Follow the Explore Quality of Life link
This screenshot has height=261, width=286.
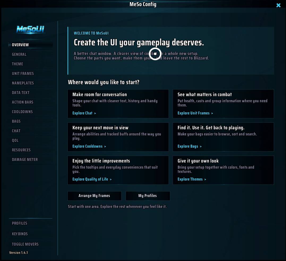(92, 179)
